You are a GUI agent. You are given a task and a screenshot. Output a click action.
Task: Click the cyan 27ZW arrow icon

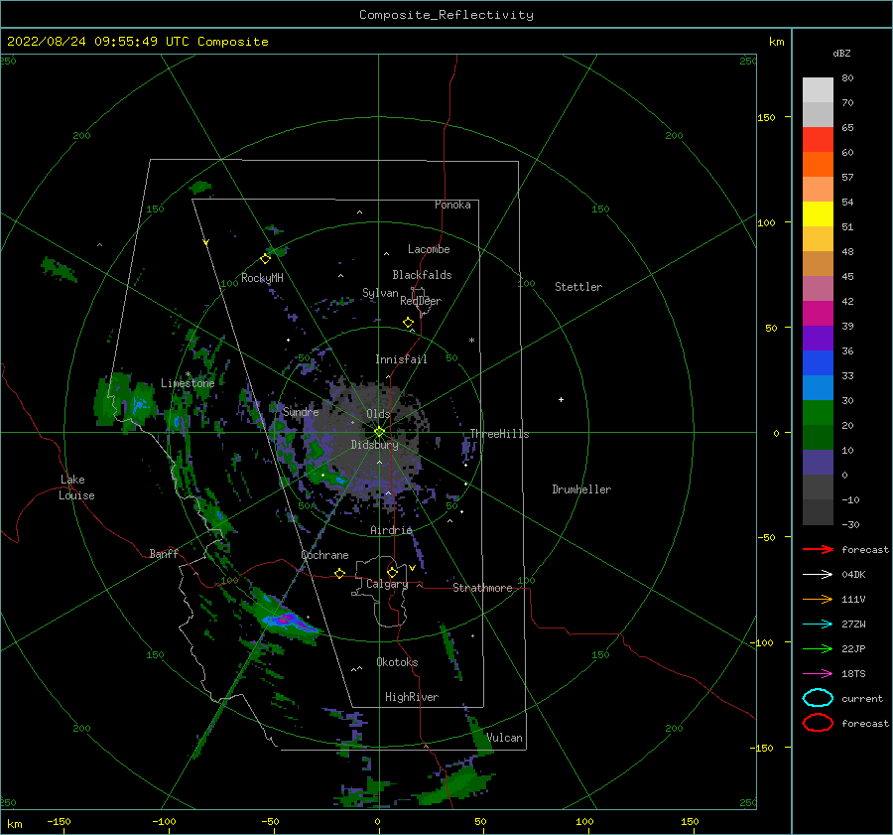(x=818, y=625)
